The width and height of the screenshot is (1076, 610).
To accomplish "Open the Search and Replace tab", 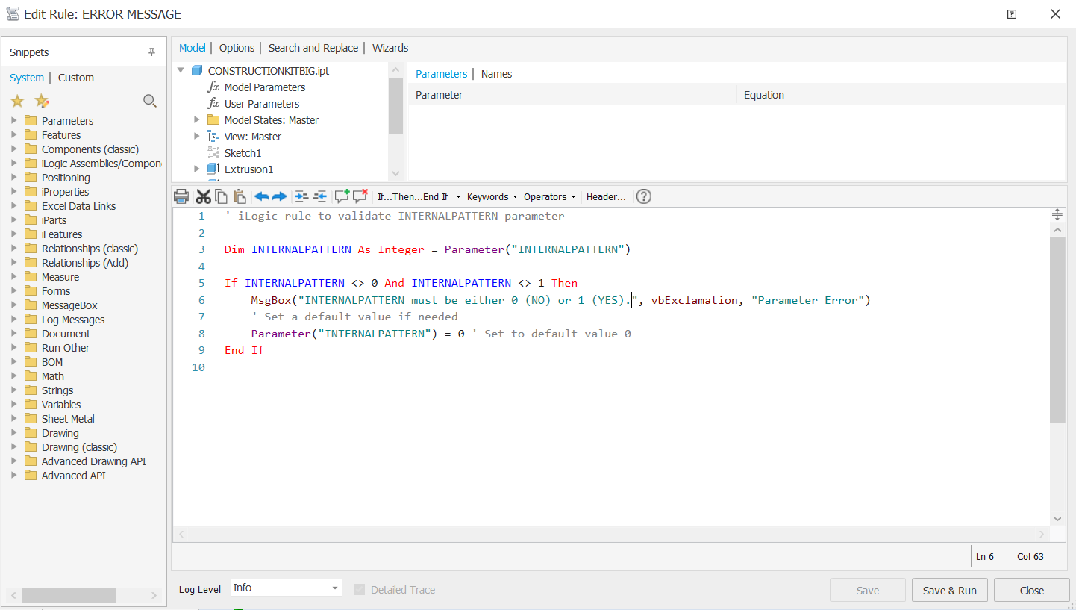I will pyautogui.click(x=313, y=48).
